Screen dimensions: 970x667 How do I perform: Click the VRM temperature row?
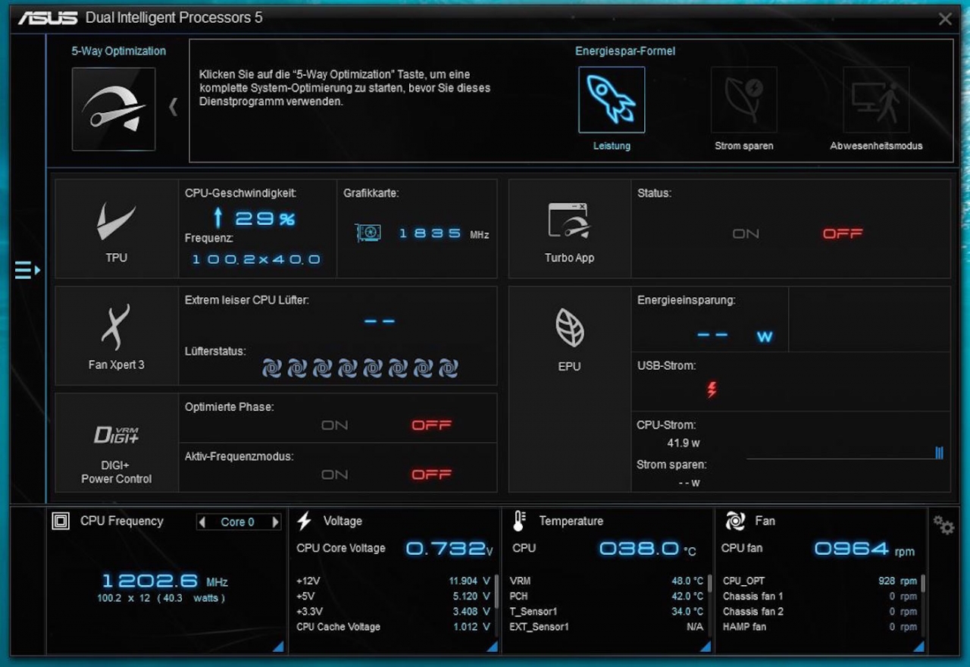pos(607,581)
